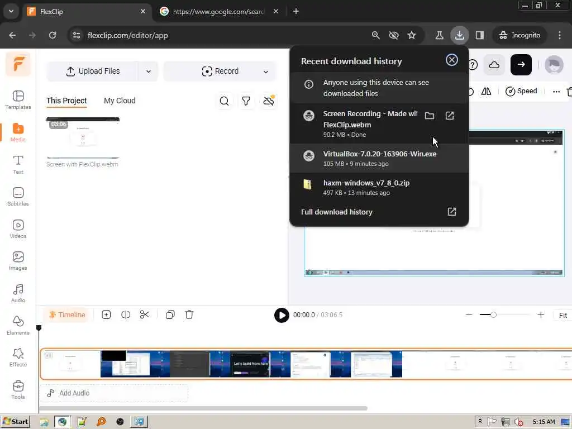The image size is (572, 429).
Task: Duplicate clip with the copy icon
Action: (x=170, y=315)
